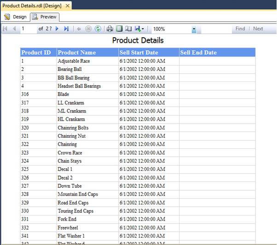Select the Blade product name
This screenshot has height=245, width=277.
(63, 94)
